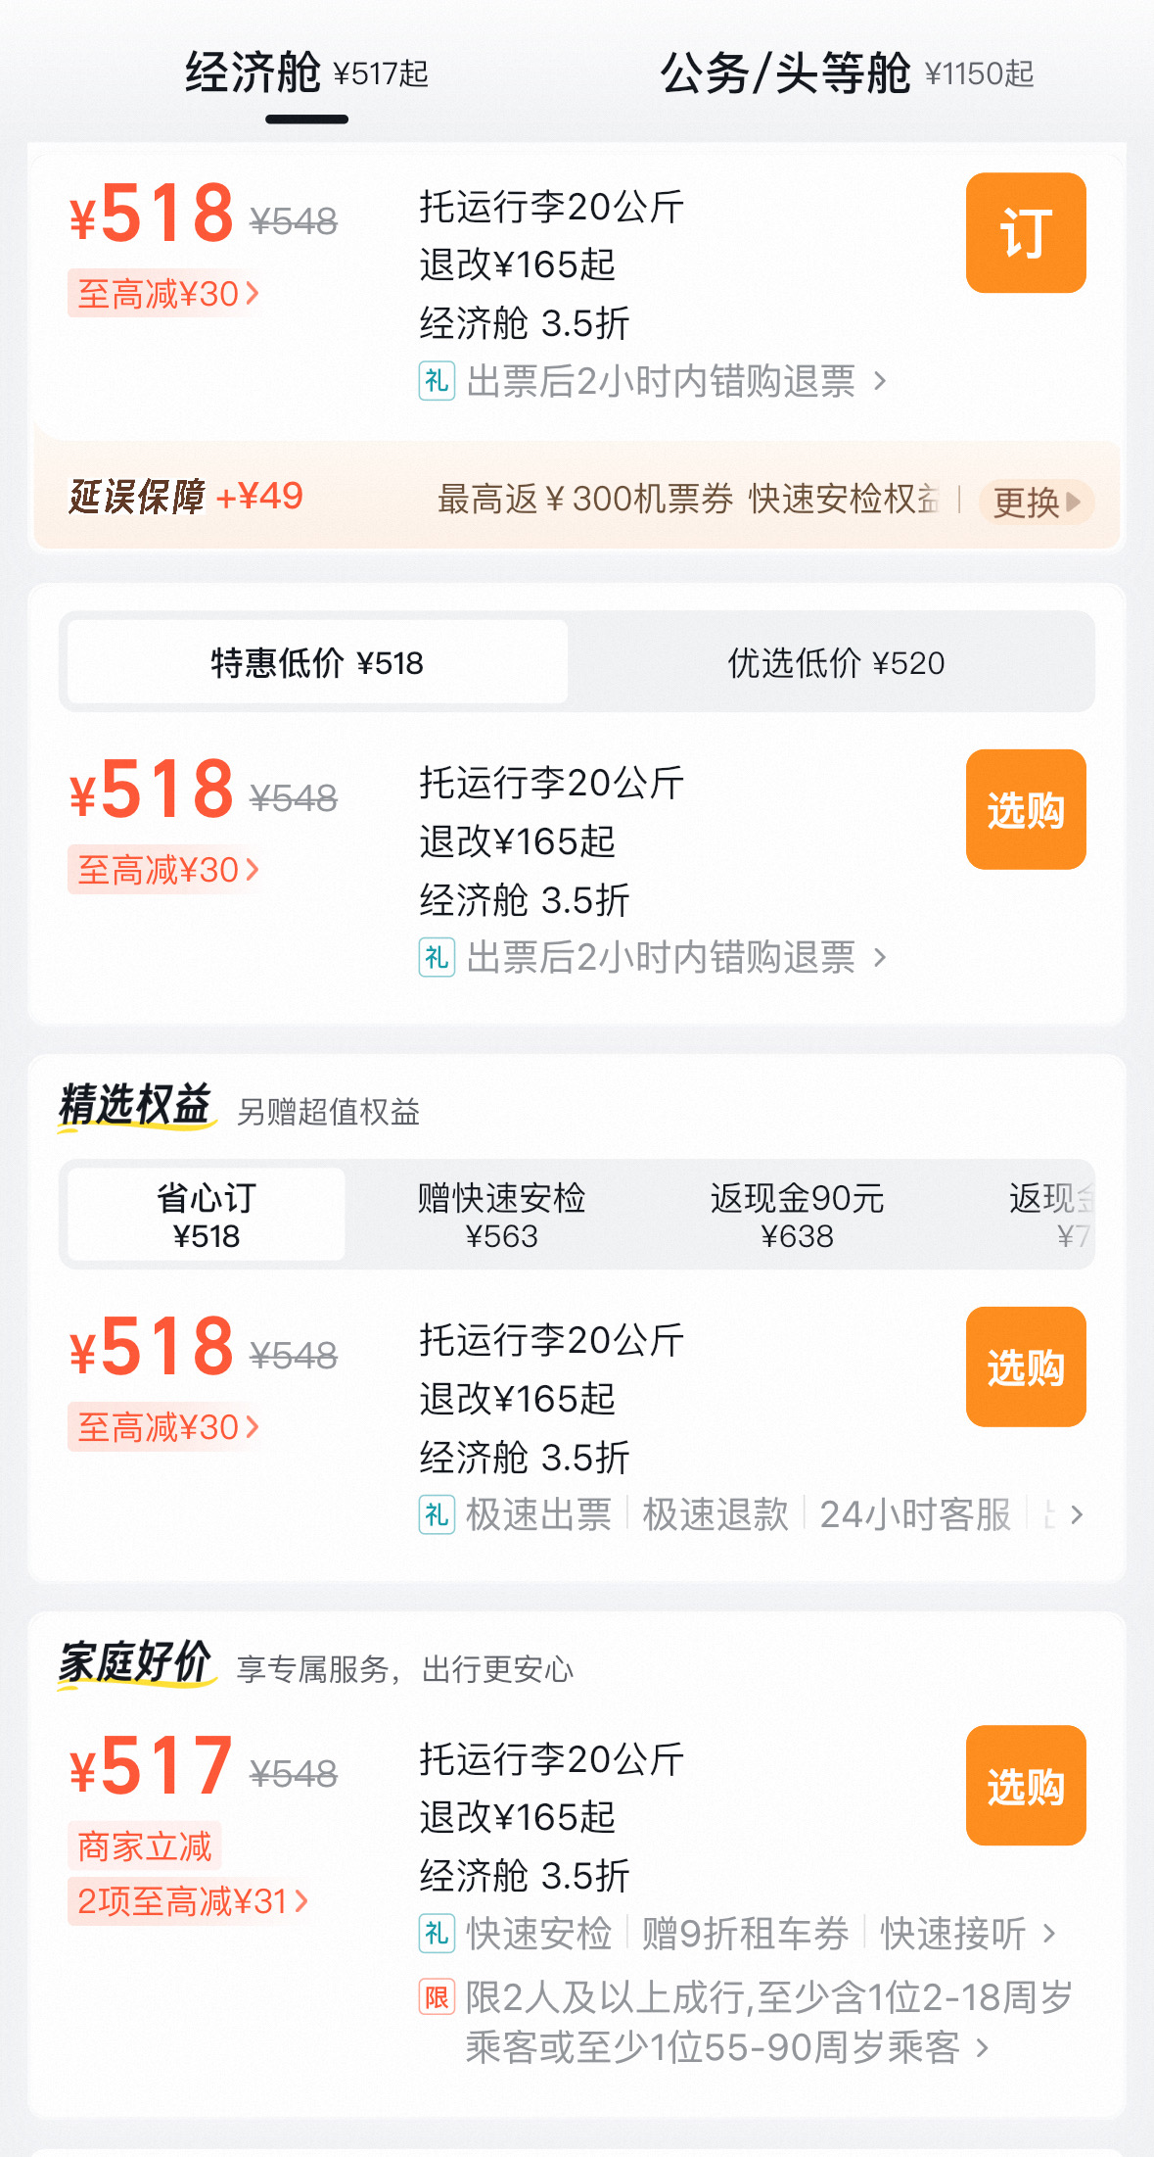Tap the 礼 gift icon beside 快速安检
1154x2157 pixels.
pyautogui.click(x=437, y=1934)
